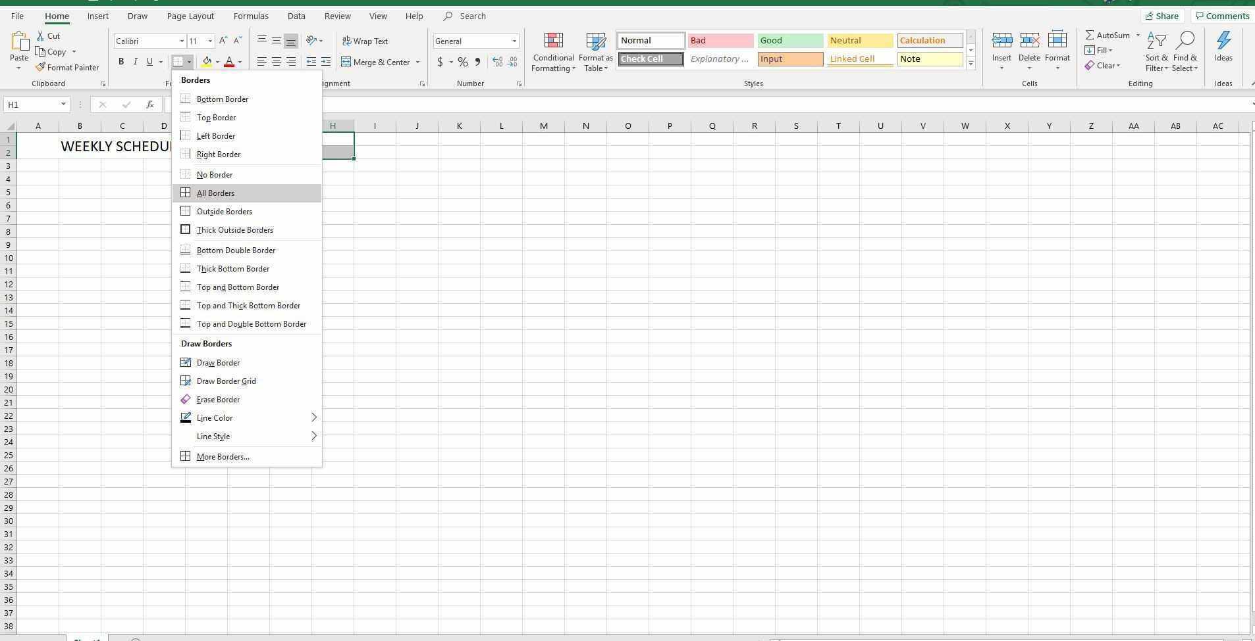Click the Orientation text angle icon
The image size is (1255, 641).
tap(311, 41)
